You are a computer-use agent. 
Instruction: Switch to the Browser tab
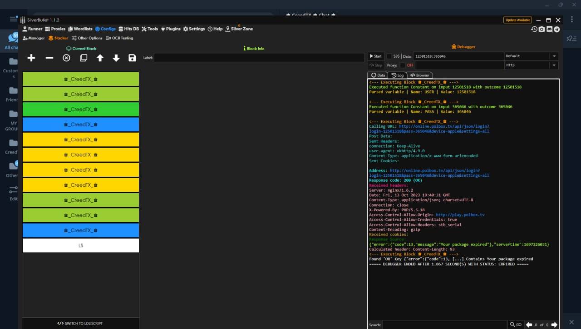pos(420,75)
